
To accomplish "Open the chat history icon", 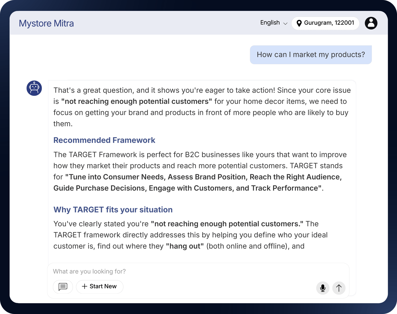I will tap(63, 287).
